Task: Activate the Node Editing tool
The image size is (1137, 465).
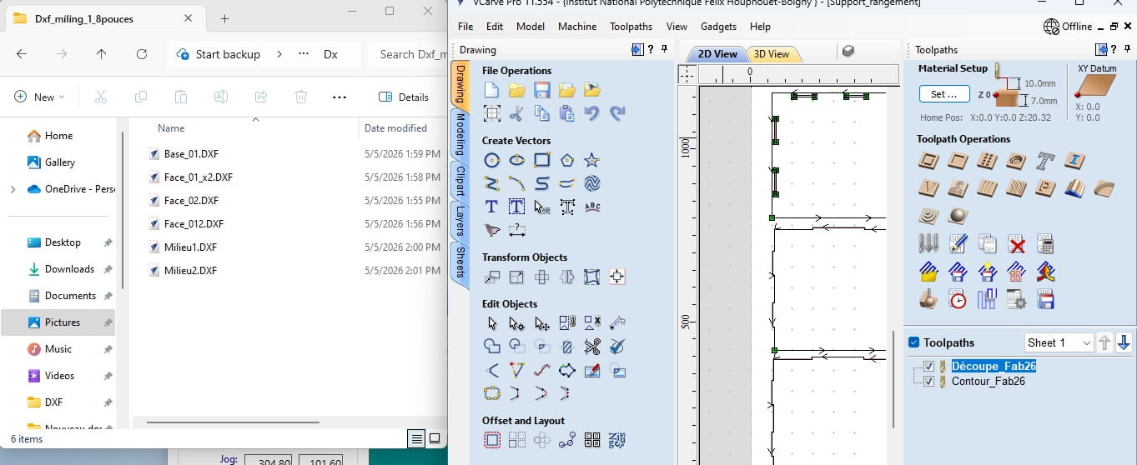Action: pos(517,323)
